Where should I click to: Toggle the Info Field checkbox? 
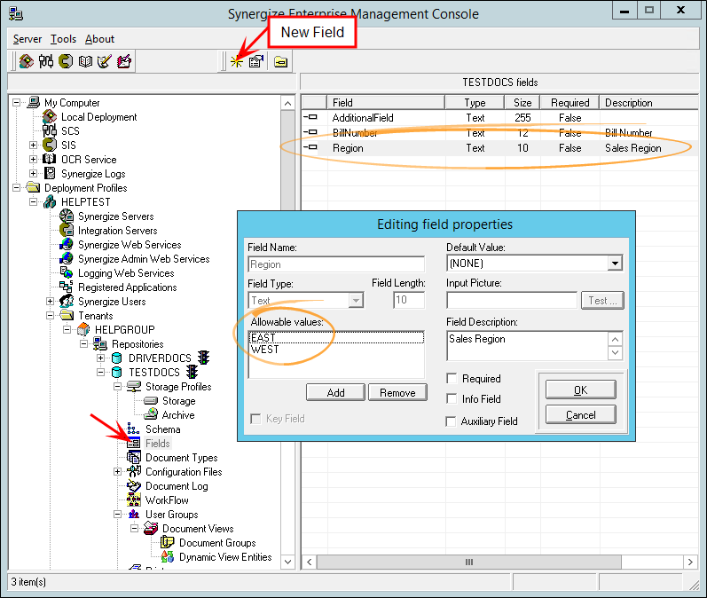(452, 398)
